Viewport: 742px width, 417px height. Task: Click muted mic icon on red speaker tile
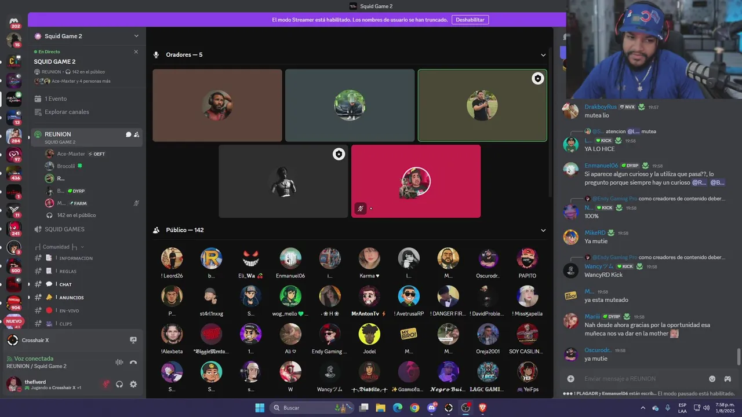coord(361,209)
